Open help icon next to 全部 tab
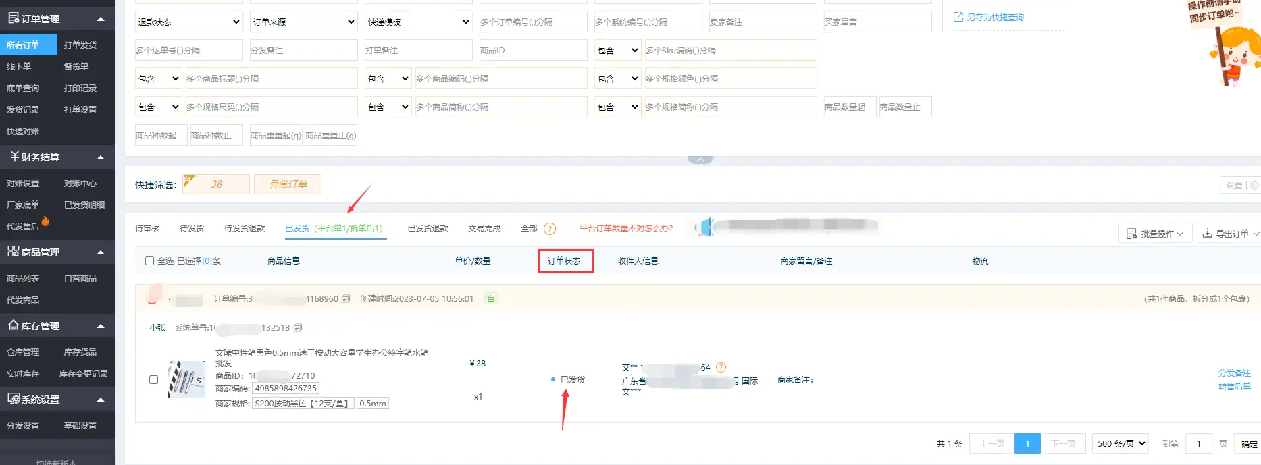1261x465 pixels. [550, 229]
